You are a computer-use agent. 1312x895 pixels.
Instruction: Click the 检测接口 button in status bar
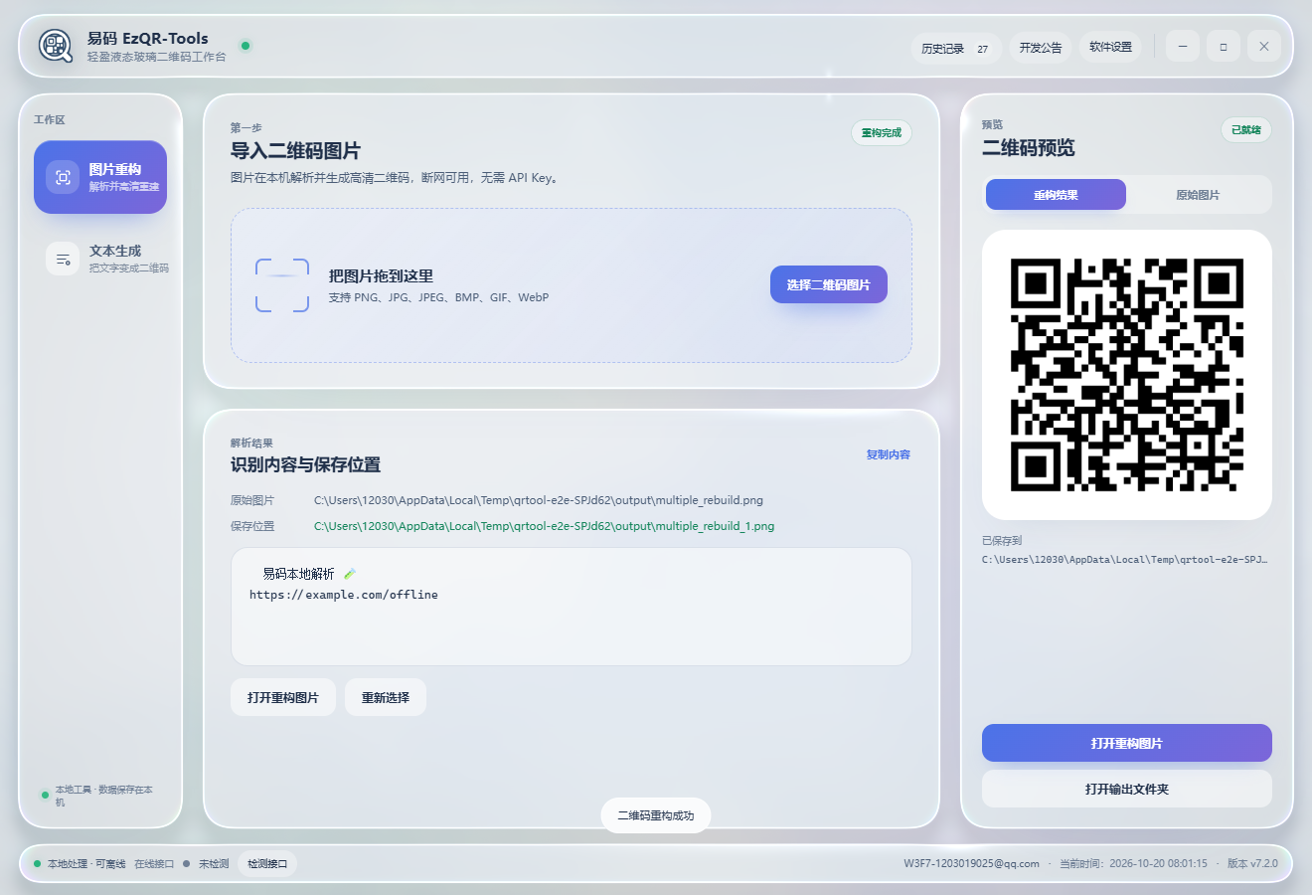point(267,864)
